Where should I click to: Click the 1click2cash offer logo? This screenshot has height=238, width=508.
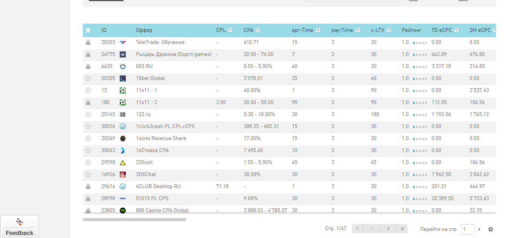tap(123, 127)
